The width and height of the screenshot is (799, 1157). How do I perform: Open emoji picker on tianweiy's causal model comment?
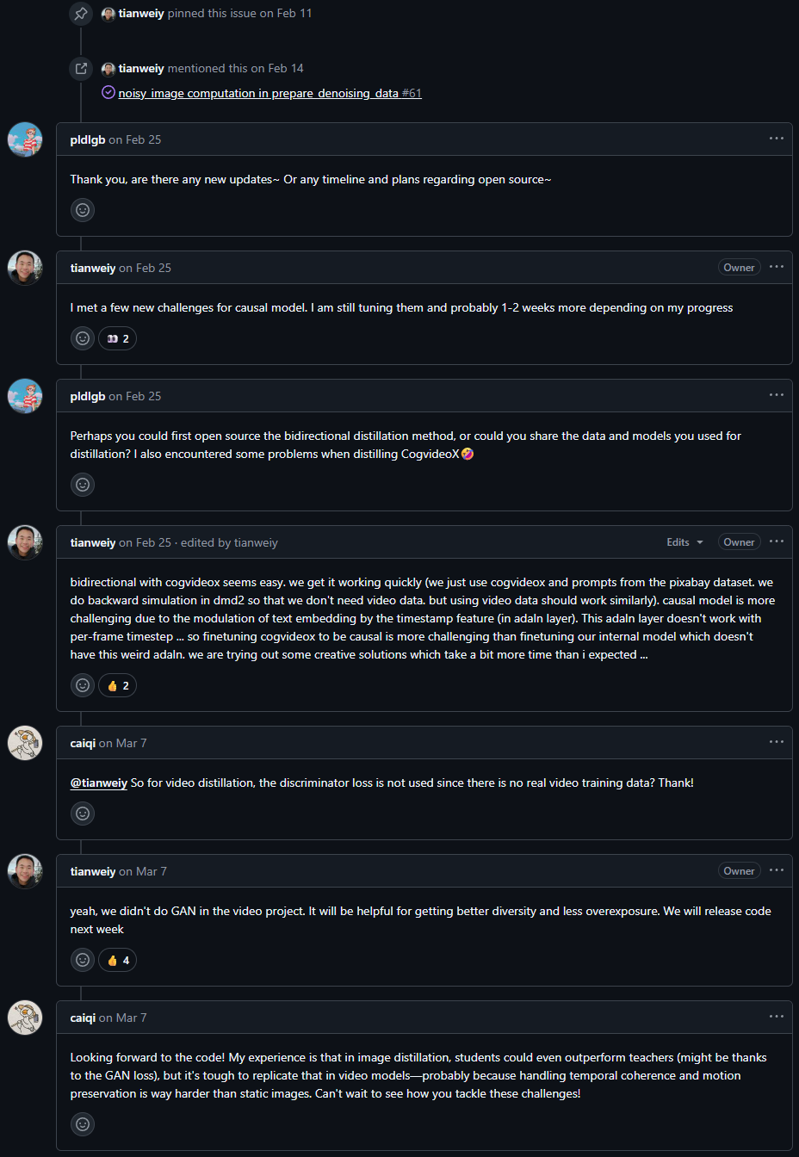(83, 338)
